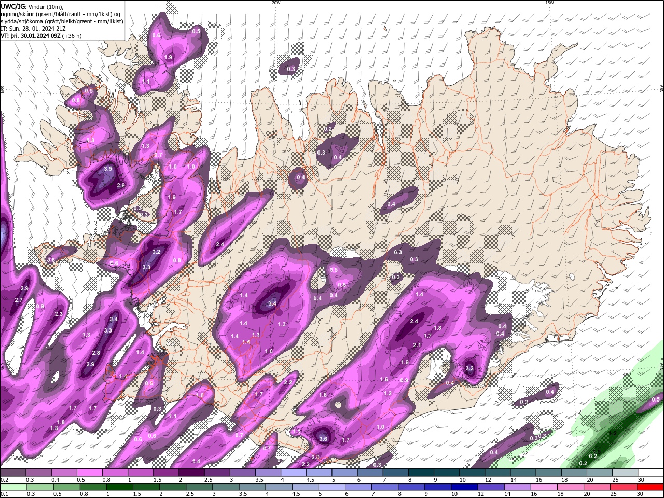Click the lavender rain legend swatch starting at 14

(x=517, y=487)
